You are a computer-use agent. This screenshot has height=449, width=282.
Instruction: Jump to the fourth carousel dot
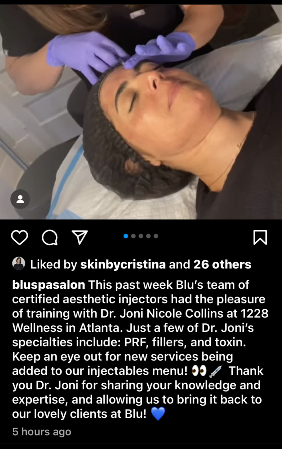coord(148,236)
